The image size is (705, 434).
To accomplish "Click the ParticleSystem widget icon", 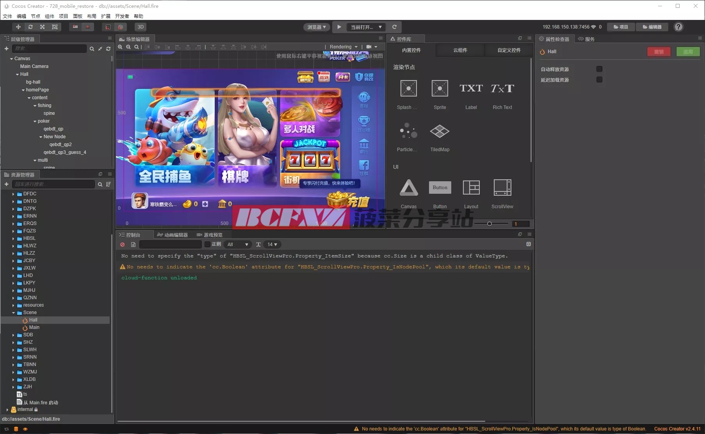I will 408,132.
